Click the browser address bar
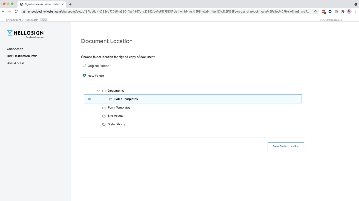 [x=168, y=12]
